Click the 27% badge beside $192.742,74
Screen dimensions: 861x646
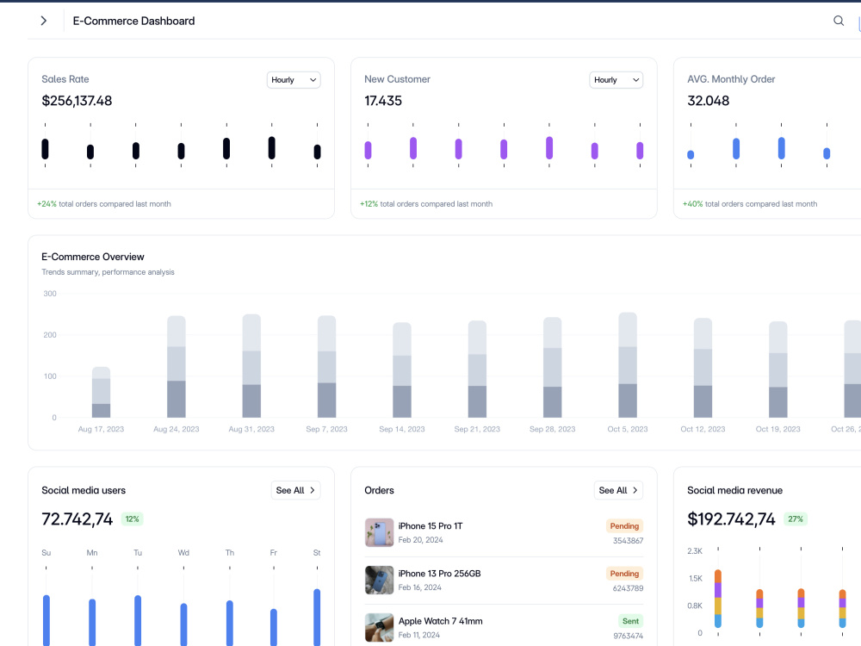[796, 519]
